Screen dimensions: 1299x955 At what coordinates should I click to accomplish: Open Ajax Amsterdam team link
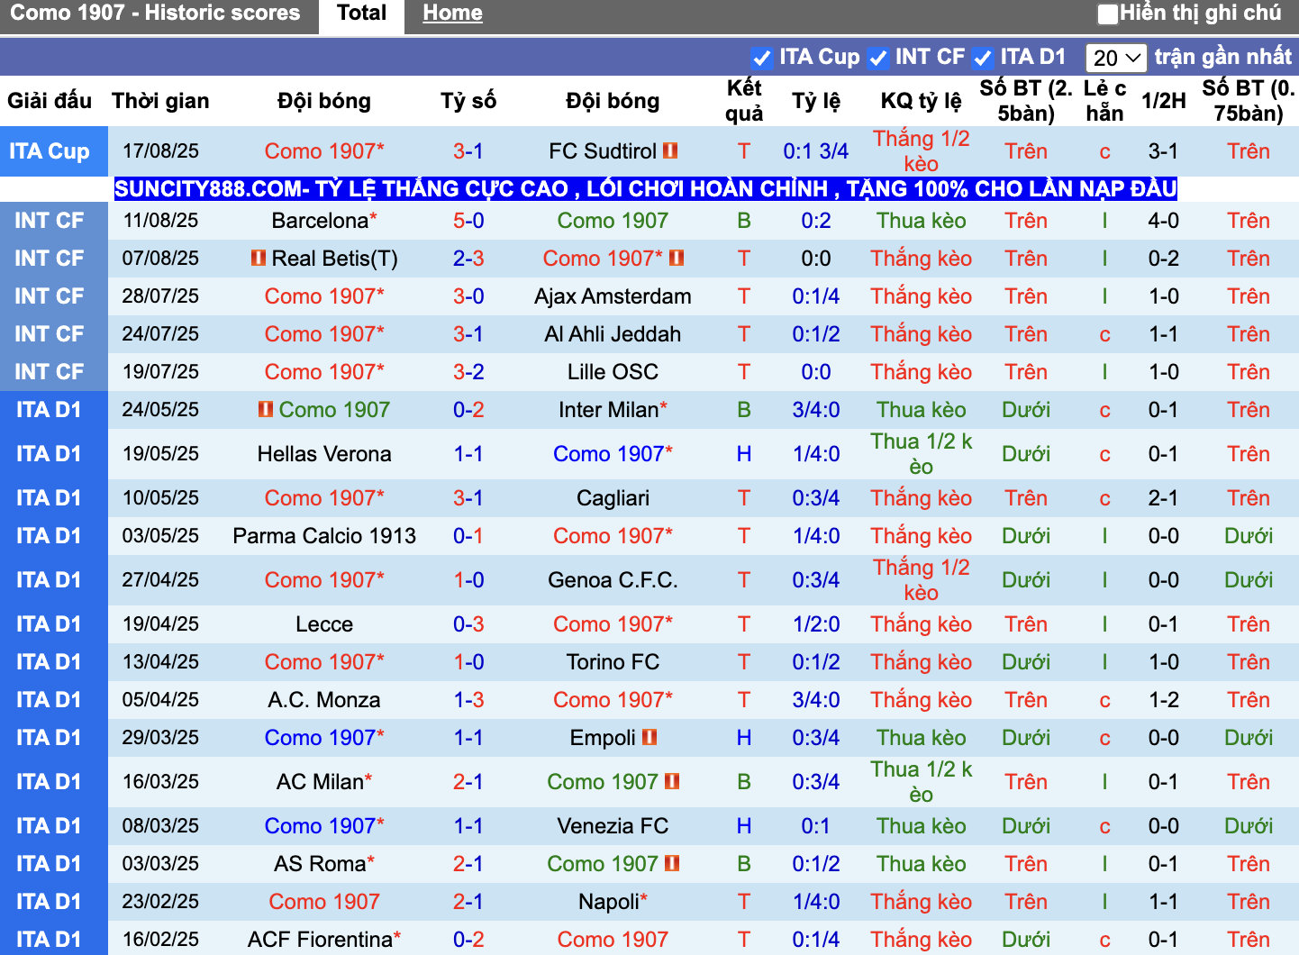[613, 296]
